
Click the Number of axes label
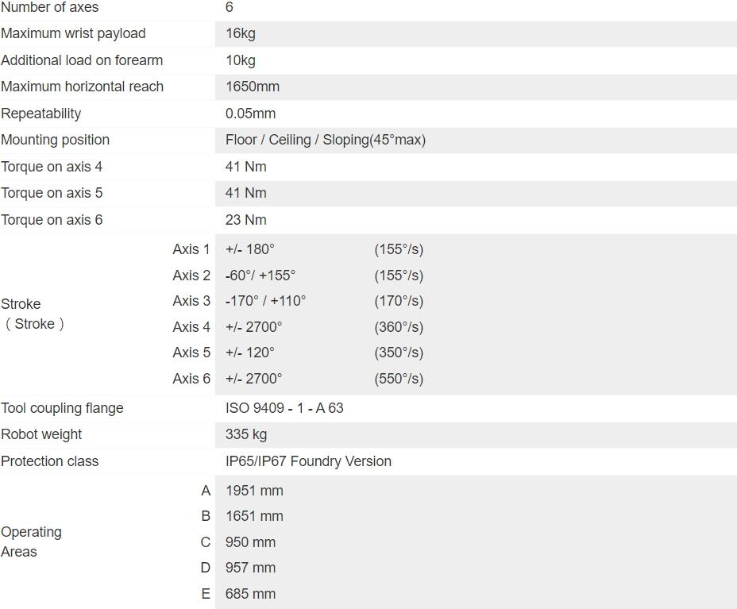point(49,7)
